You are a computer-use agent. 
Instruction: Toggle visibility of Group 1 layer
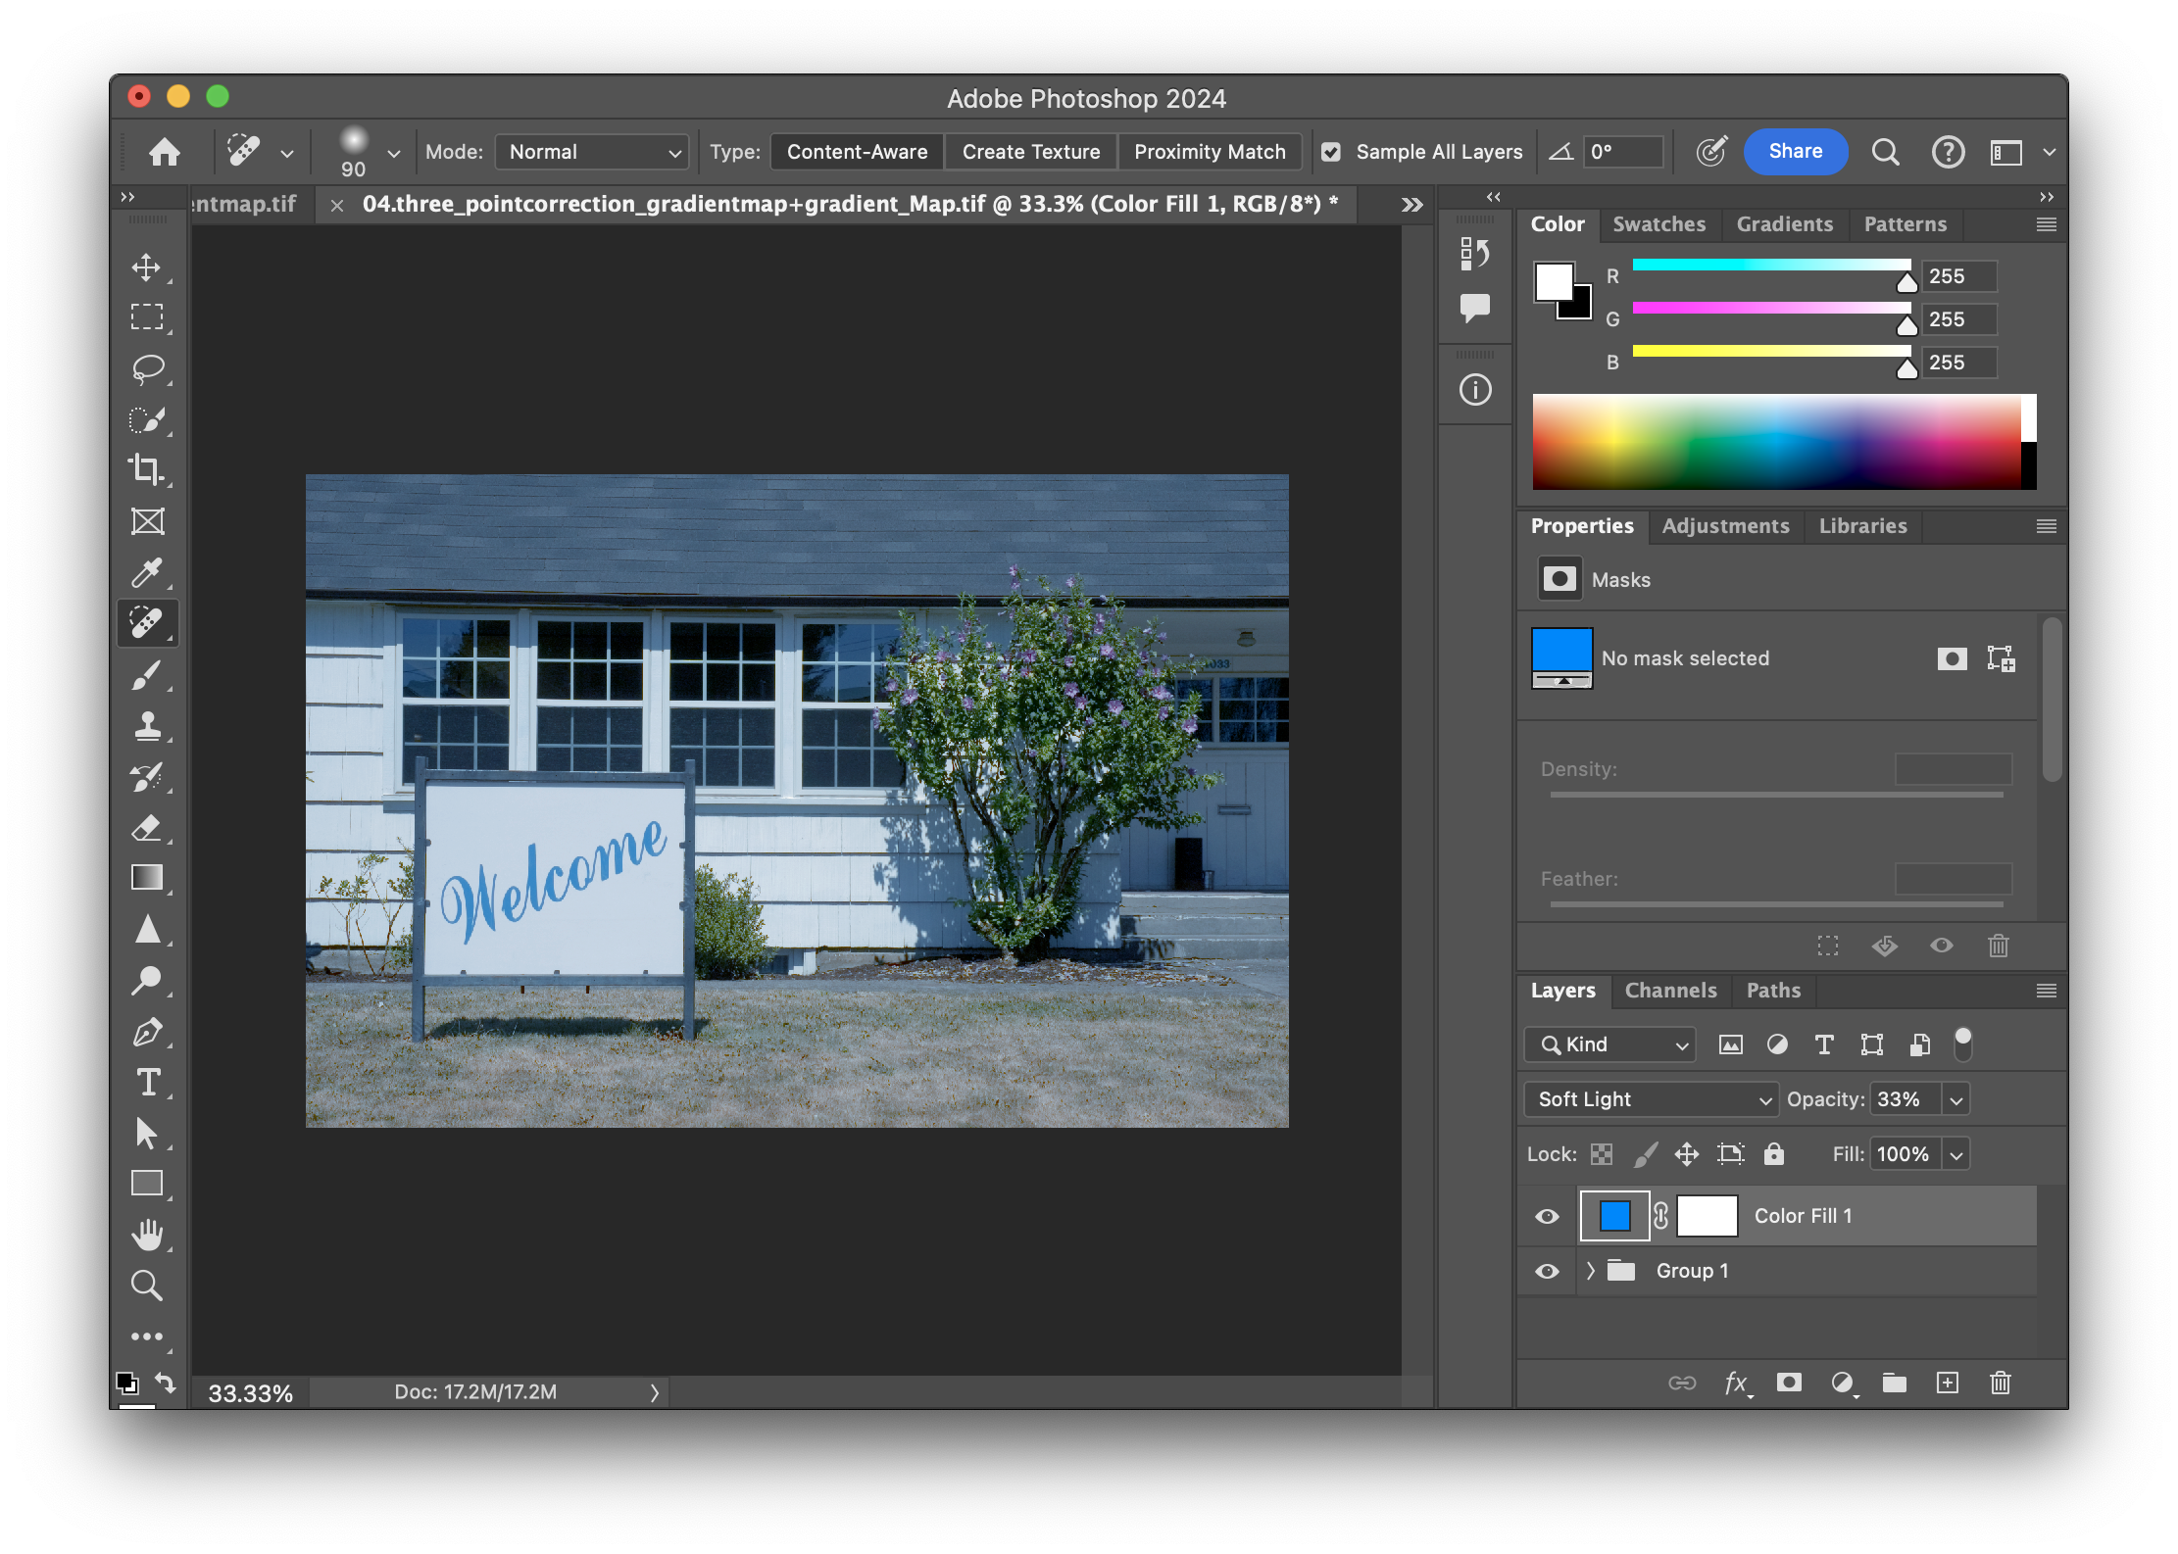click(x=1547, y=1271)
